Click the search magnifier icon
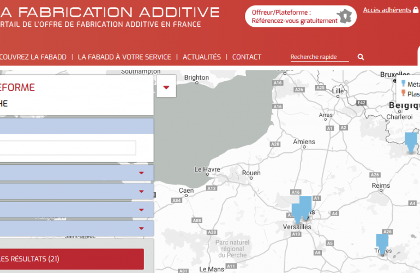The image size is (420, 273). click(361, 57)
